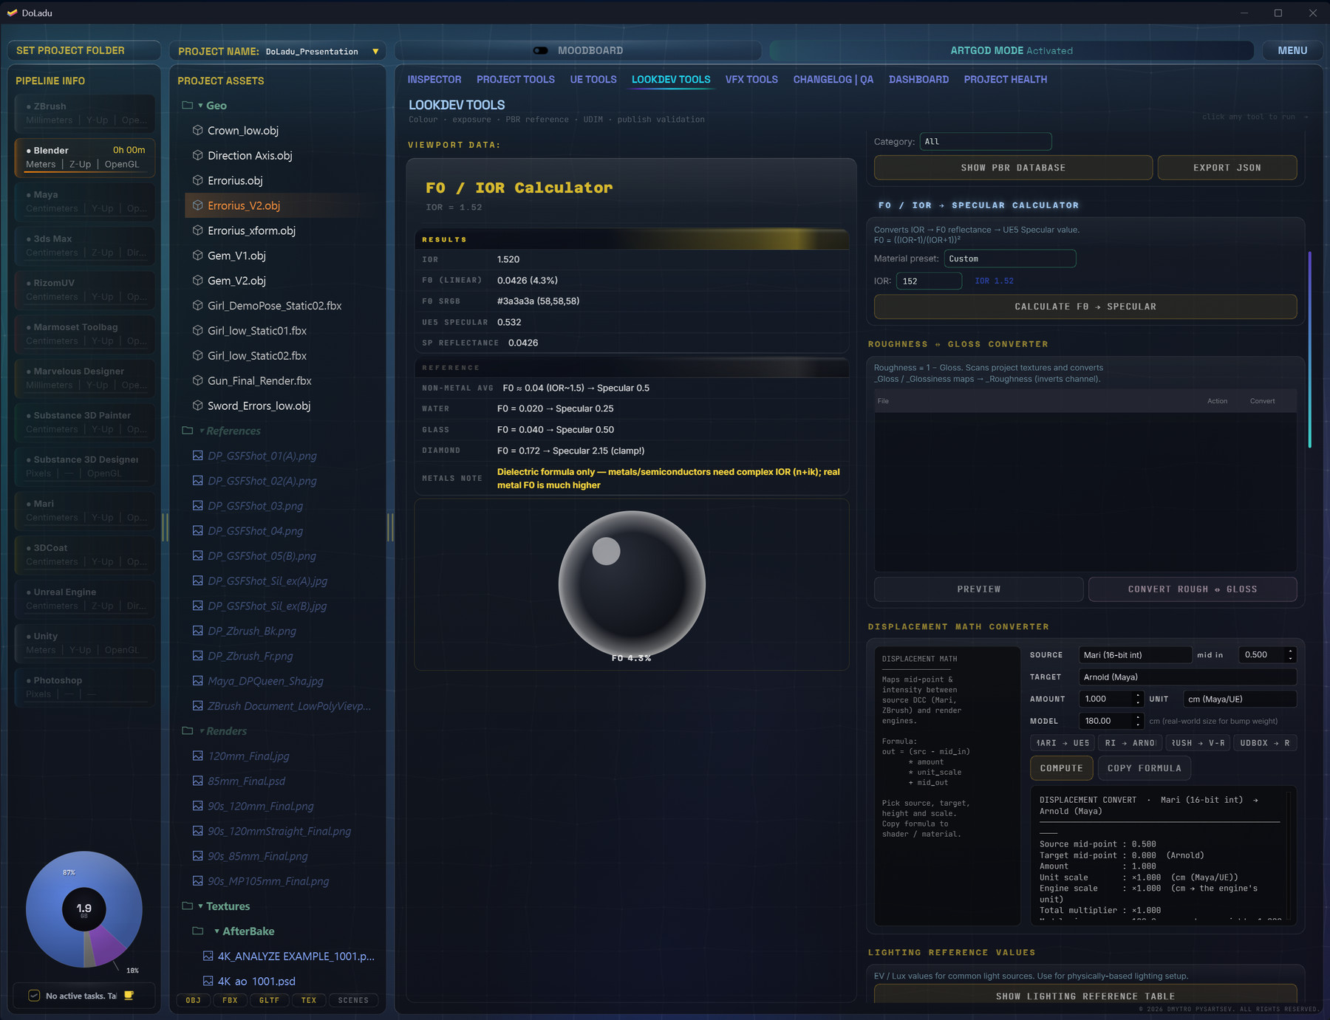The image size is (1330, 1020).
Task: Click the mesh icon beside Sword_Errors_low.obj
Action: 197,405
